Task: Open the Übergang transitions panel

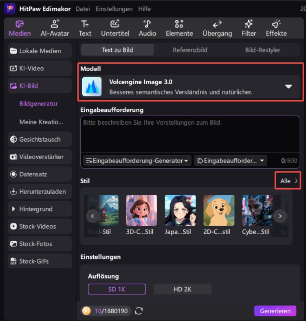Action: pyautogui.click(x=217, y=28)
